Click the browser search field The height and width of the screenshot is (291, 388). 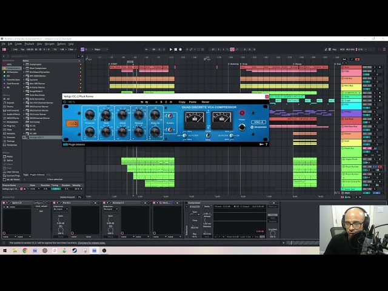point(43,56)
